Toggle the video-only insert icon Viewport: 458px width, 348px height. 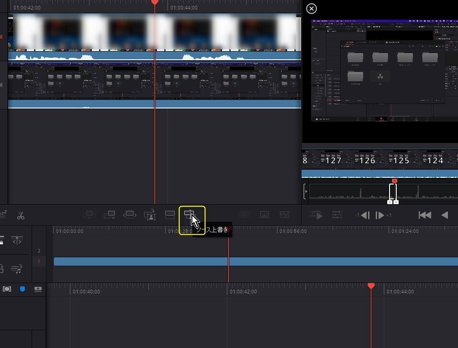coord(2,268)
